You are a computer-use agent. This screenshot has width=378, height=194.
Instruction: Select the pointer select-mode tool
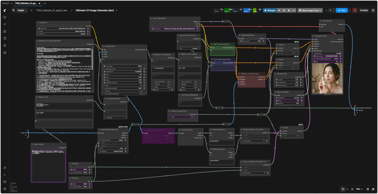(343, 189)
